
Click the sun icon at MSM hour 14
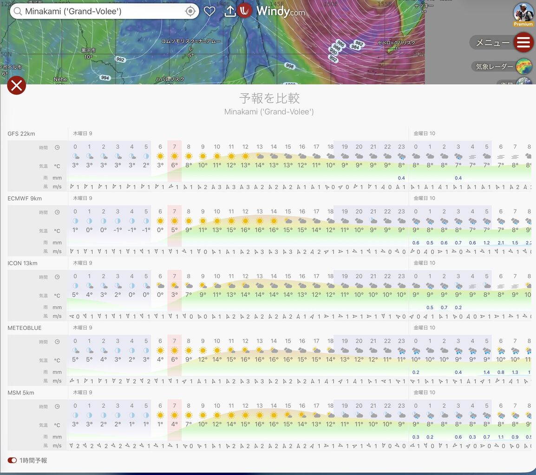274,415
